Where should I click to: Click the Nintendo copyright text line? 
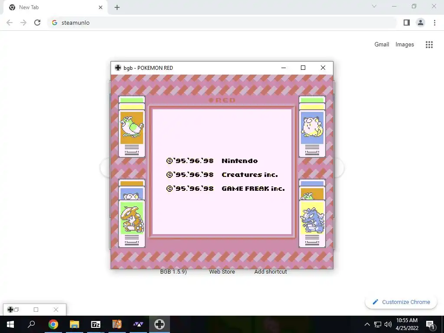[x=212, y=161]
